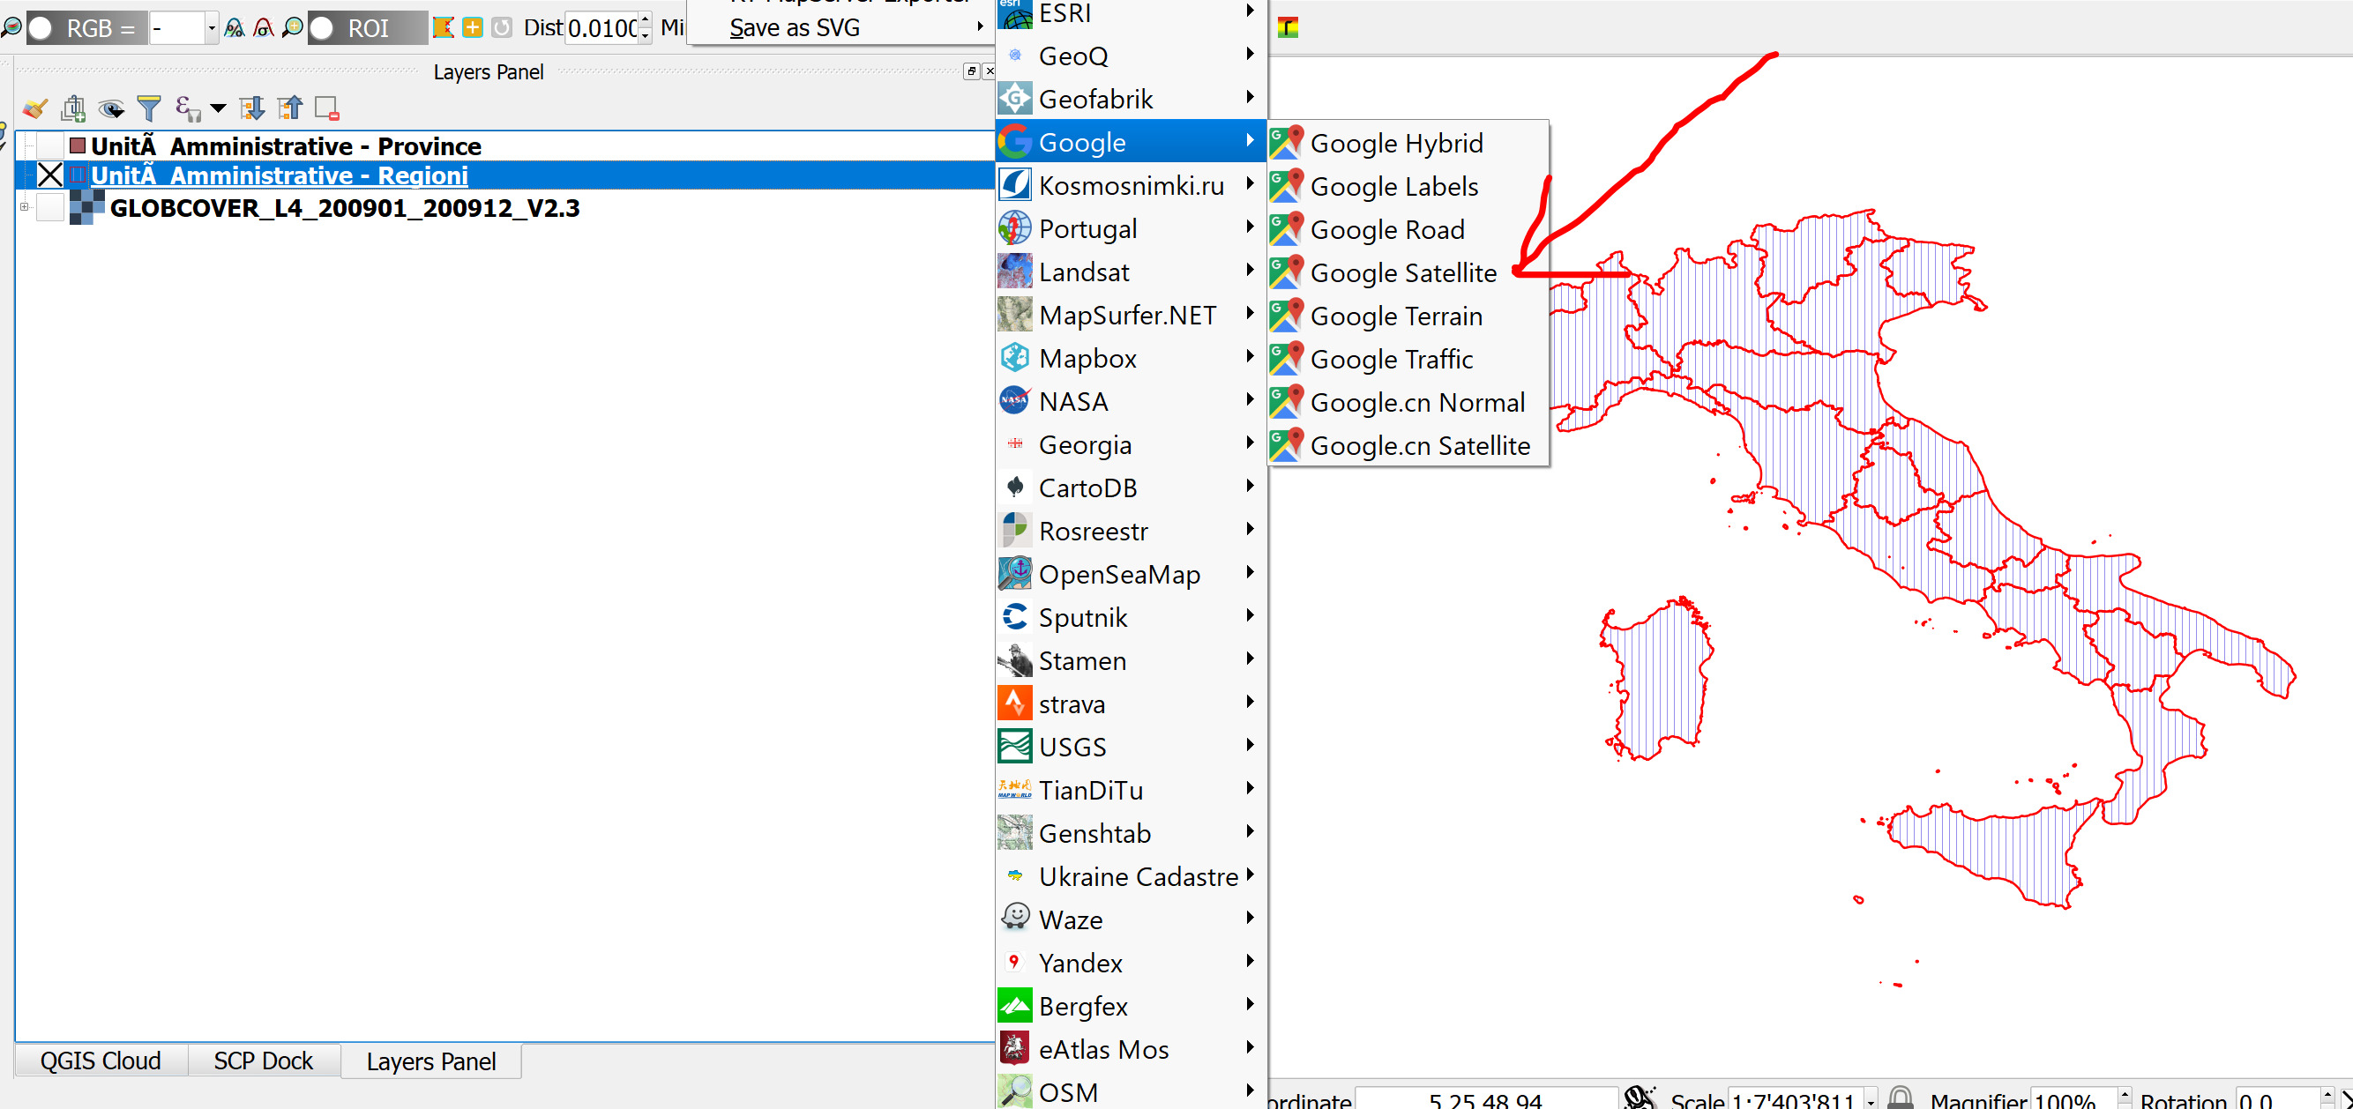Choose Google.cn Satellite basemap
Image resolution: width=2353 pixels, height=1109 pixels.
point(1407,445)
